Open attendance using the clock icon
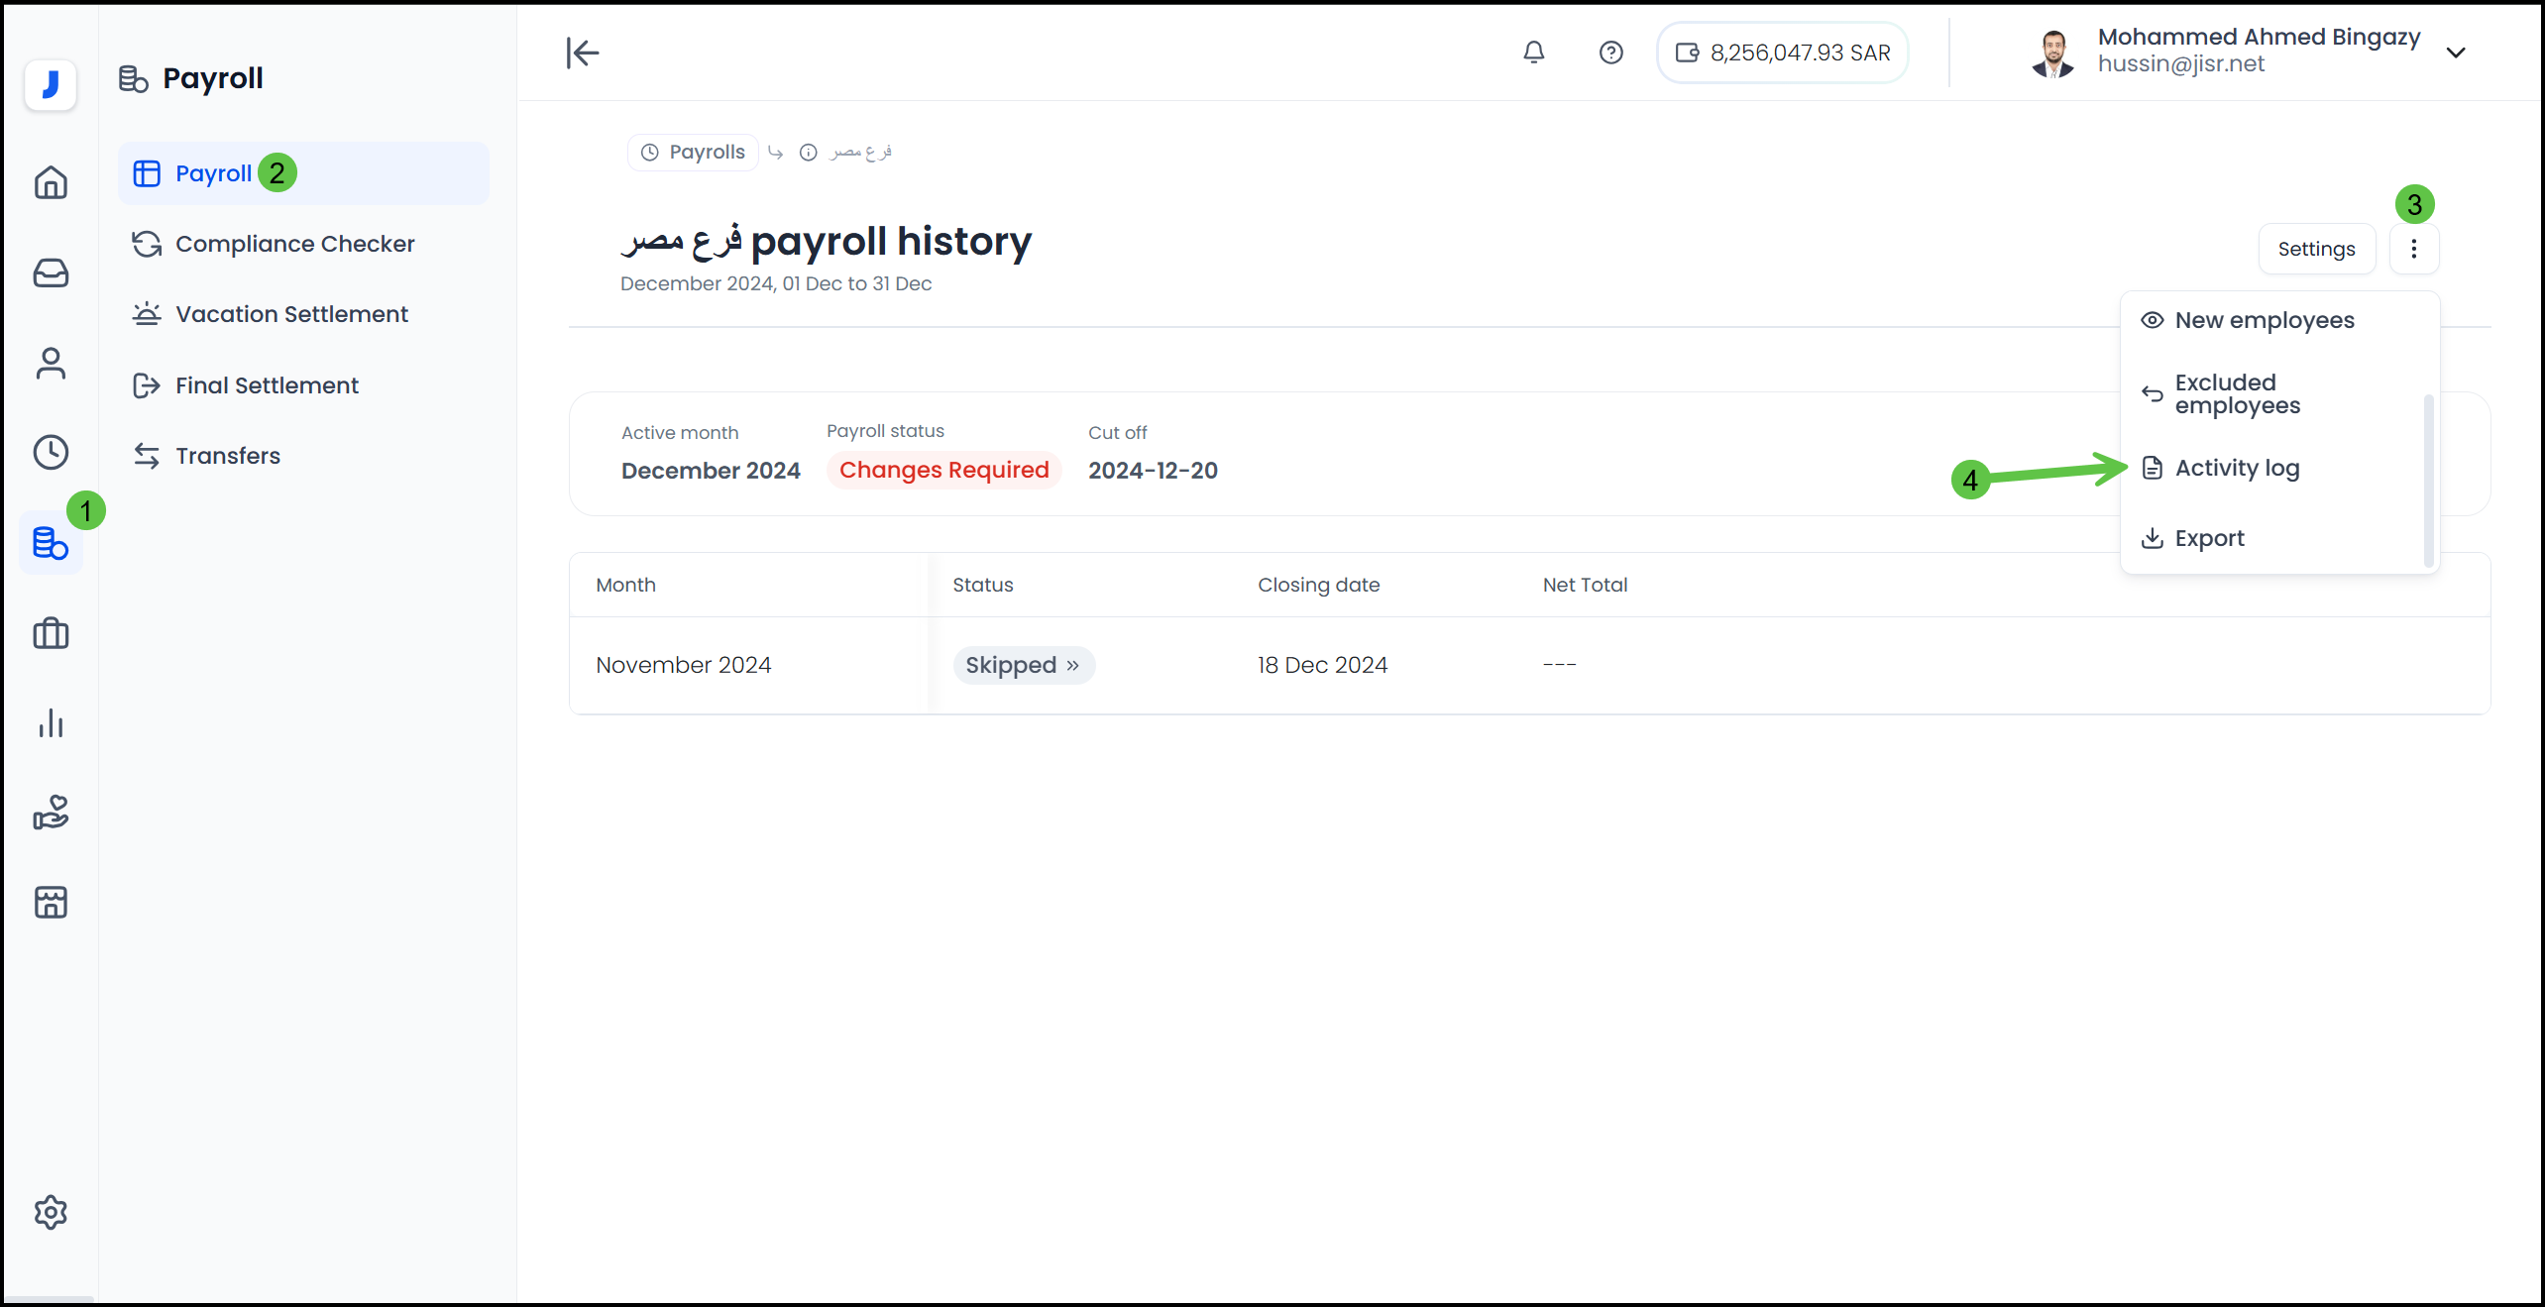 [51, 452]
